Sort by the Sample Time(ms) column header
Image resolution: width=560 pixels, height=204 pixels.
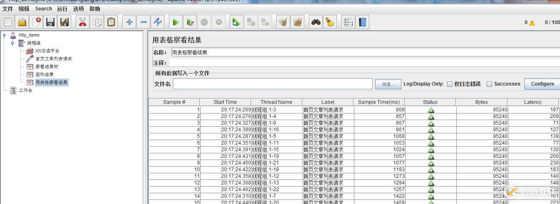click(x=379, y=102)
